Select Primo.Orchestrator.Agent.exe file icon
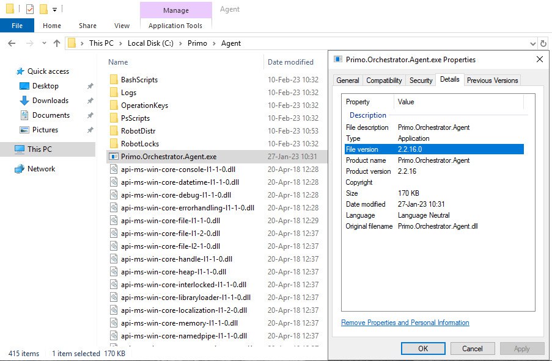The image size is (552, 361). 114,157
